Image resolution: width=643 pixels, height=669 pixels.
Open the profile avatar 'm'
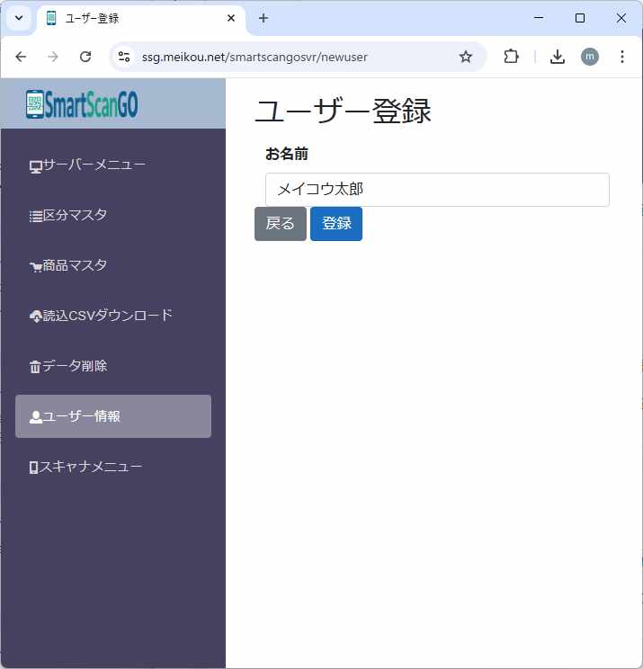point(590,57)
